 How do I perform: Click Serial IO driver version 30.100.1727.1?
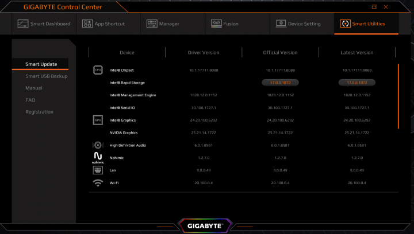[204, 108]
